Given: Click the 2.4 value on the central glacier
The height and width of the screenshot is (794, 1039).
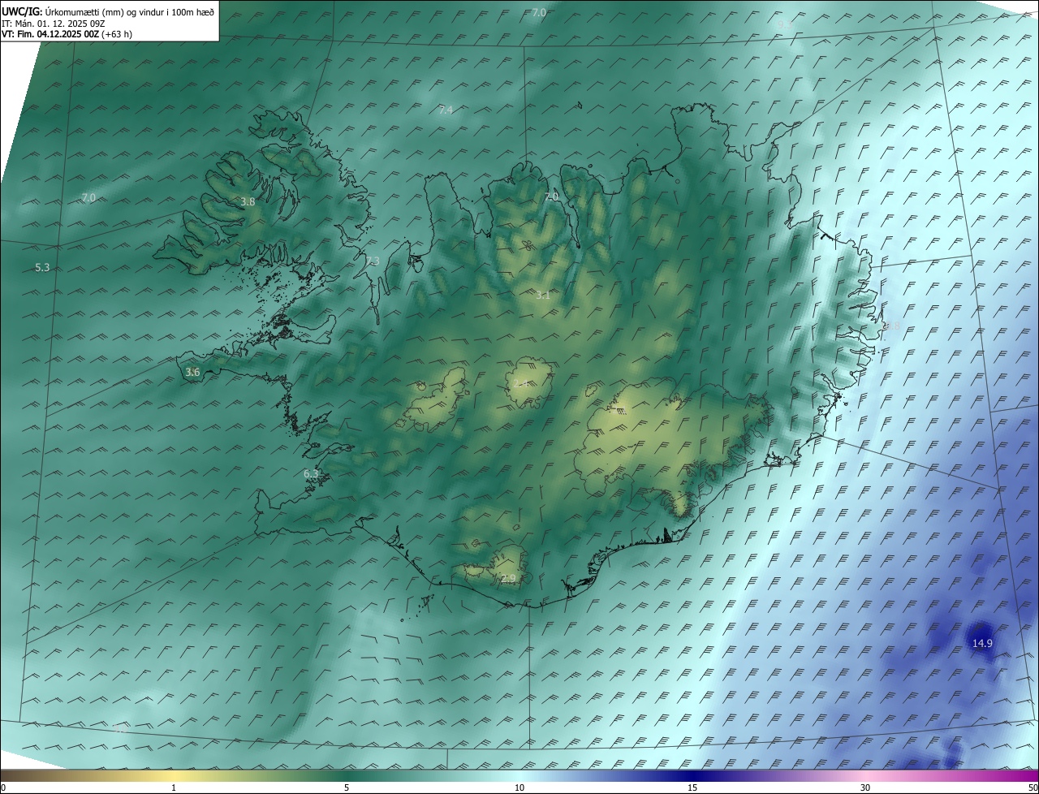Looking at the screenshot, I should point(521,383).
